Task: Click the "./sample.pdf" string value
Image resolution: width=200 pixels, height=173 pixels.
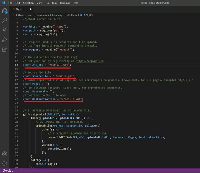Action: (63, 76)
